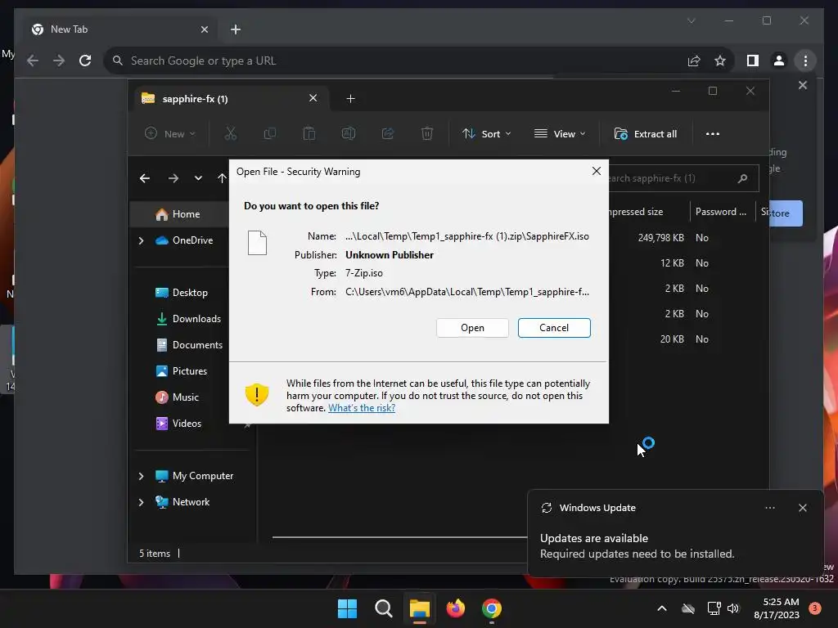This screenshot has width=838, height=628.
Task: Click Extract all in File Explorer toolbar
Action: 646,134
